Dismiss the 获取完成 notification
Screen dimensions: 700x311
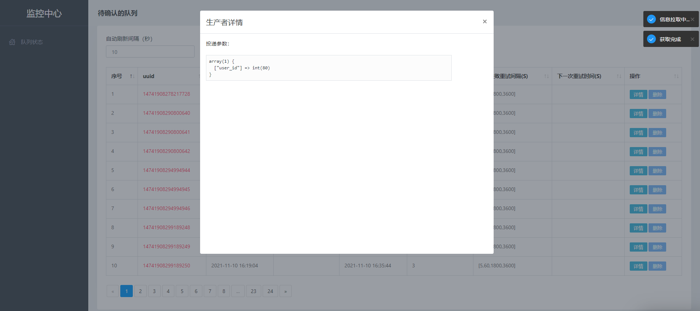click(x=692, y=39)
